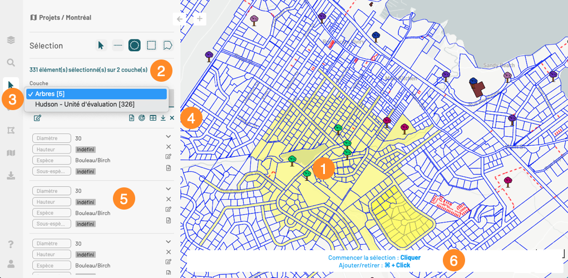Switch to rectangle selection tool
The width and height of the screenshot is (568, 278).
pyautogui.click(x=151, y=46)
